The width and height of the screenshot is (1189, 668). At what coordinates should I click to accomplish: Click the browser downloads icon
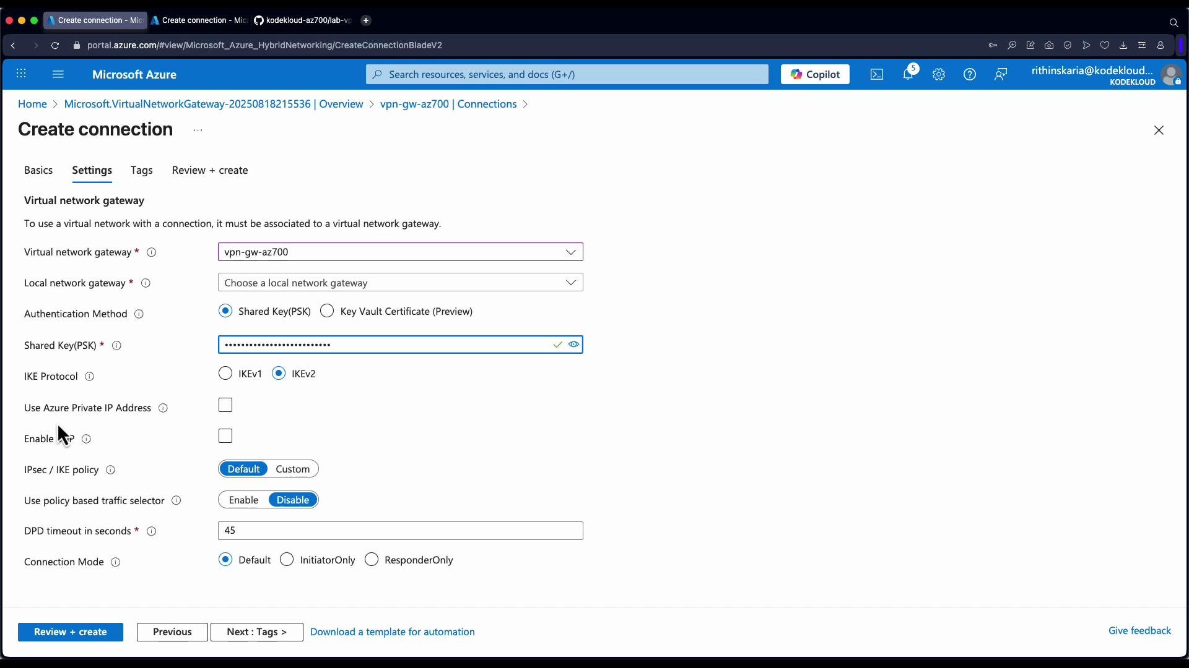(1123, 45)
